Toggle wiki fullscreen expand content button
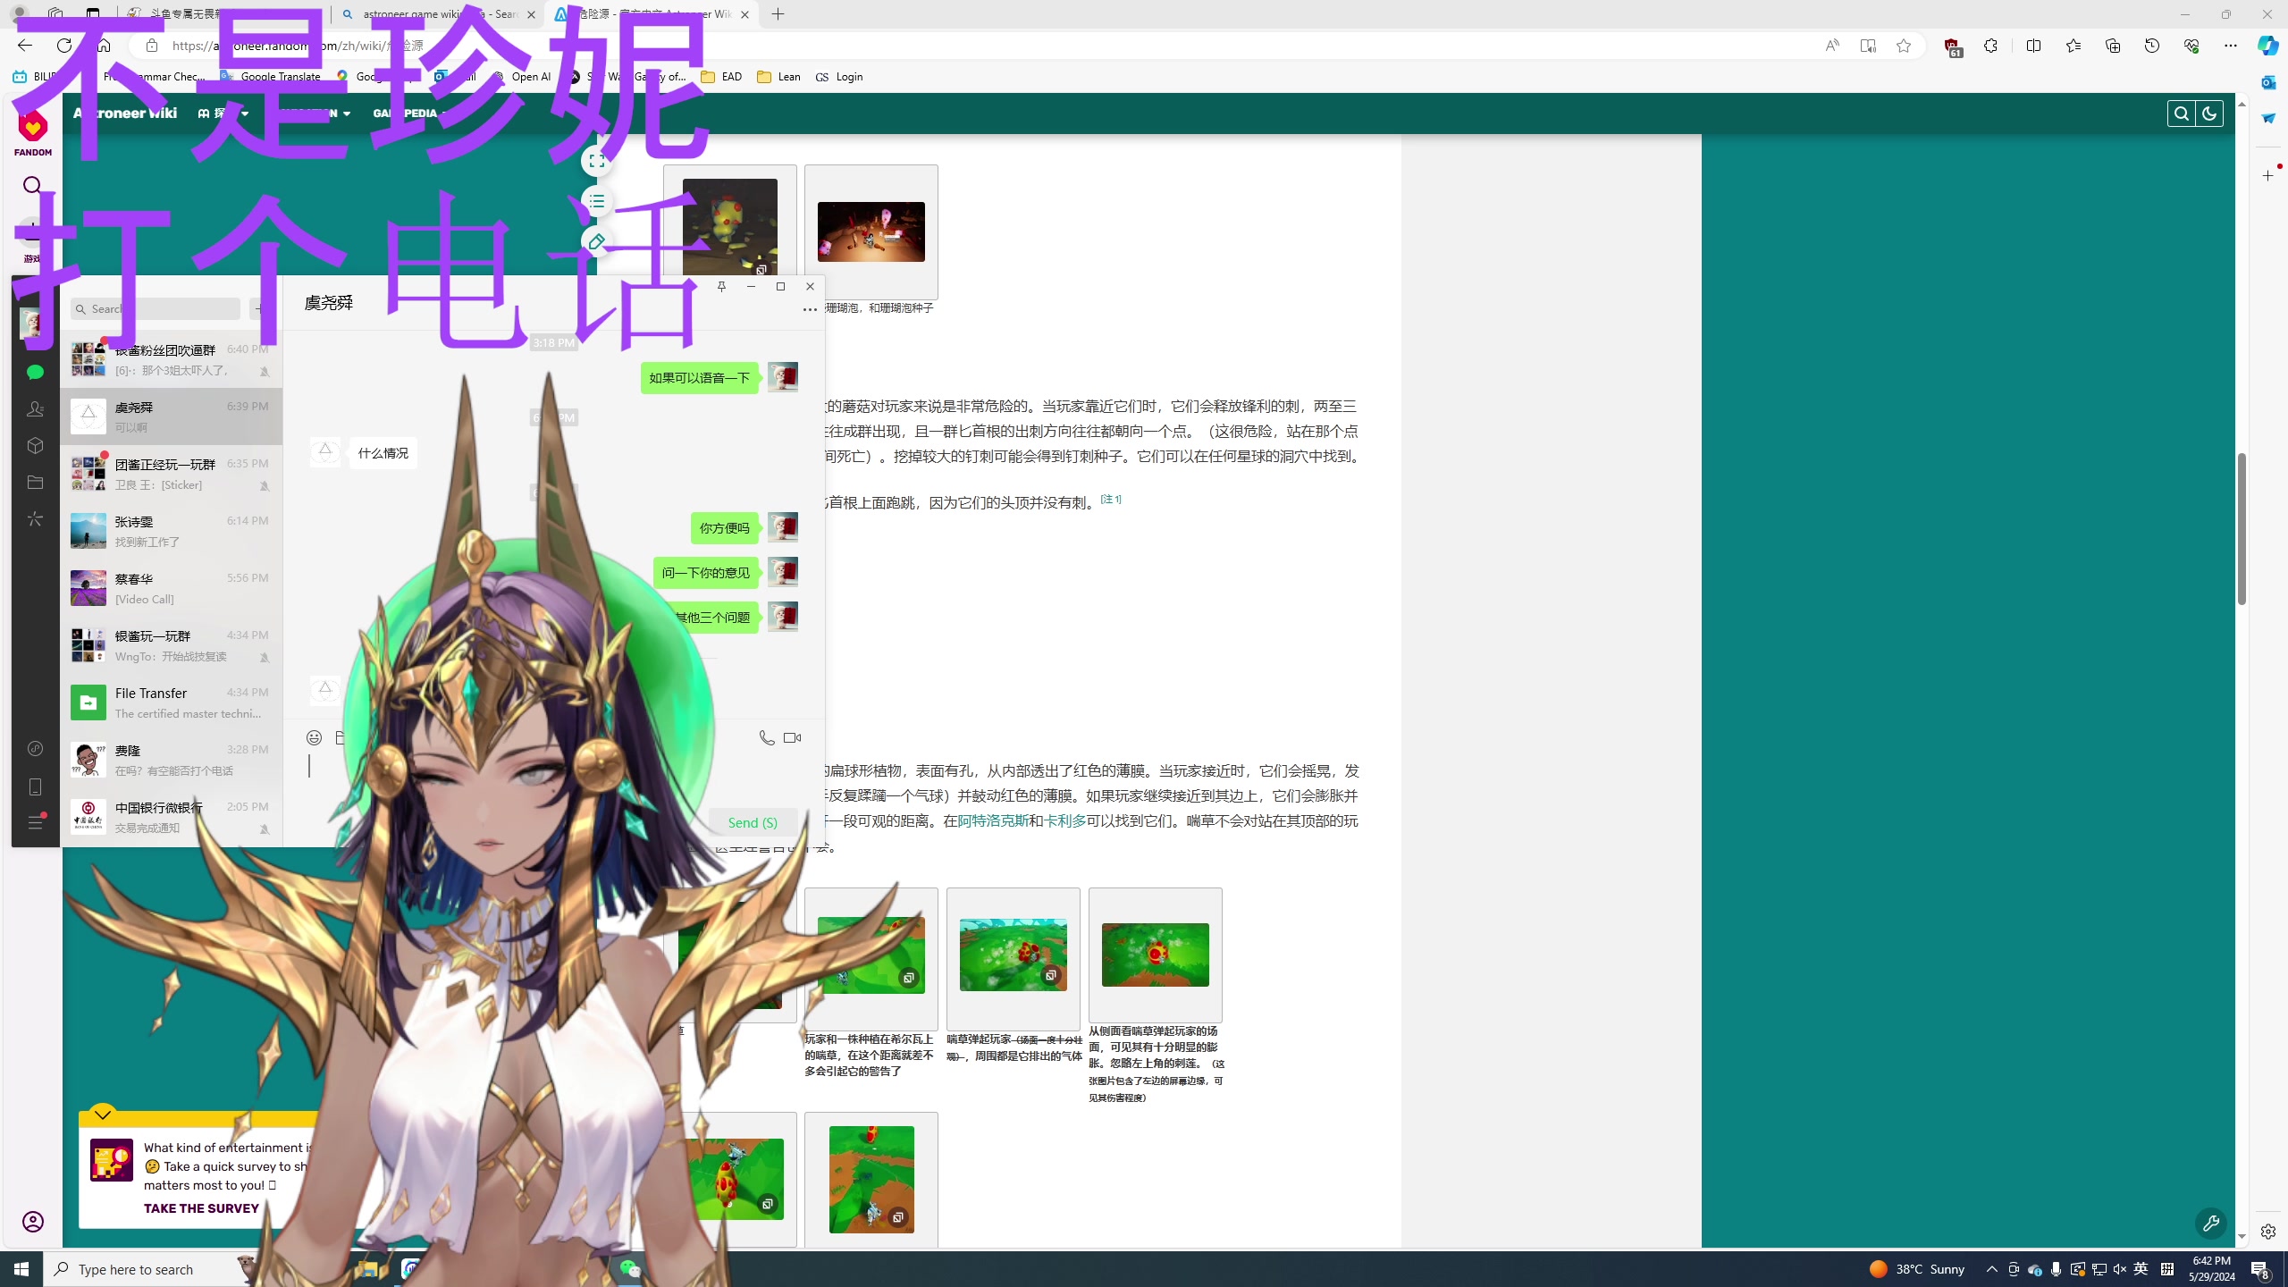Image resolution: width=2288 pixels, height=1287 pixels. (x=596, y=161)
